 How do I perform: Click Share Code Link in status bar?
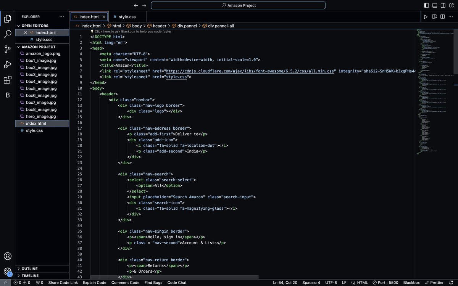[x=63, y=283]
